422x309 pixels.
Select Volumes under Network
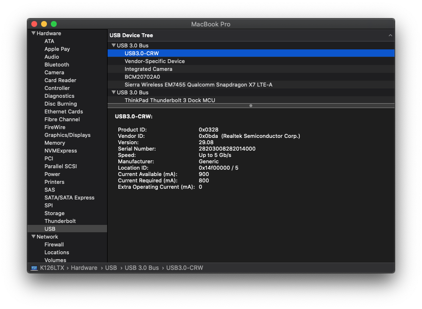point(55,260)
